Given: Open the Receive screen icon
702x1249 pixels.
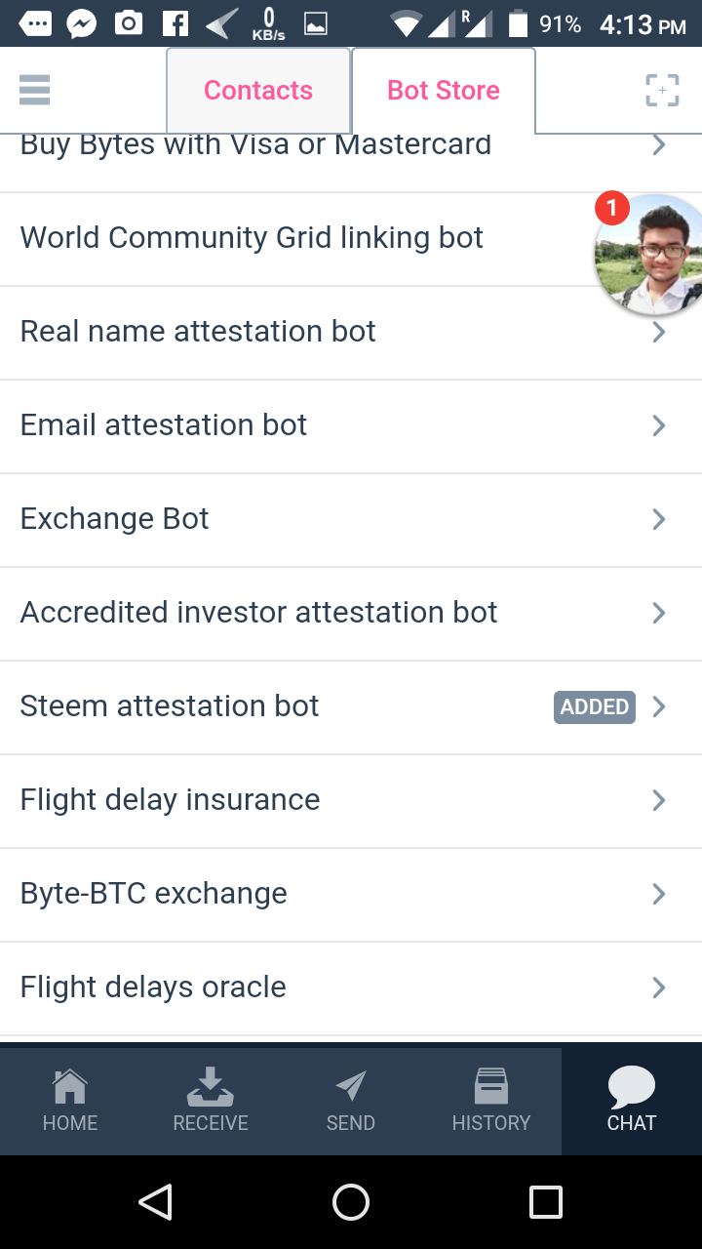Looking at the screenshot, I should click(x=211, y=1087).
